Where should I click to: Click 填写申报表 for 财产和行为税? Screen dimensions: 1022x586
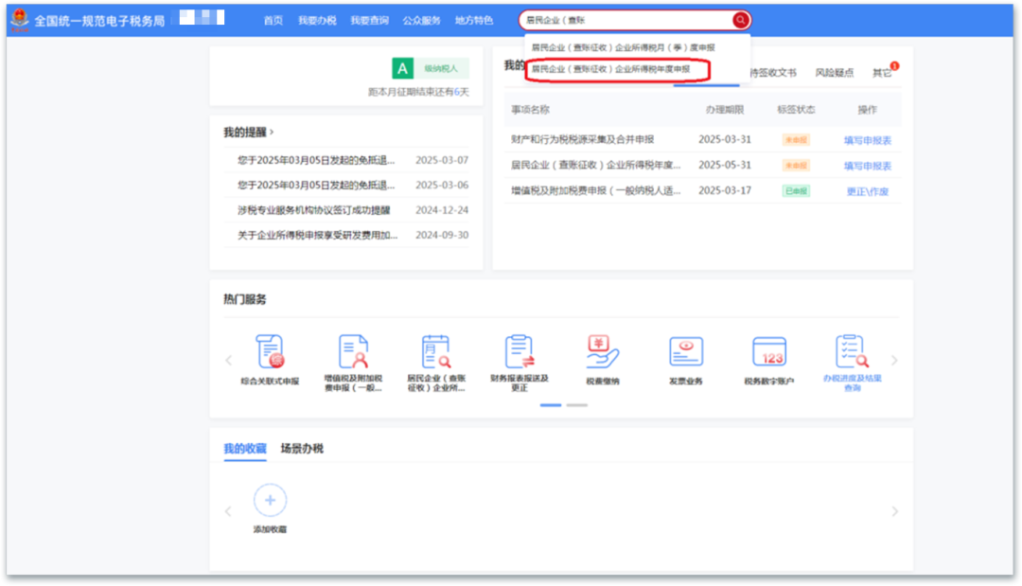[867, 140]
